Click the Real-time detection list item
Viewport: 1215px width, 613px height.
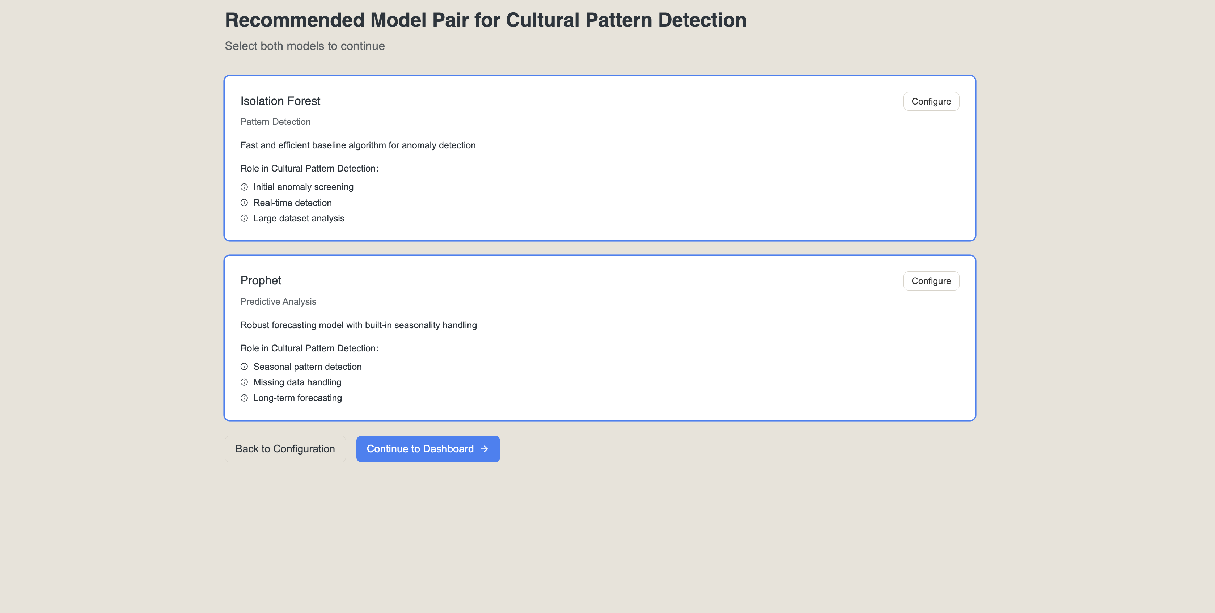click(x=292, y=203)
